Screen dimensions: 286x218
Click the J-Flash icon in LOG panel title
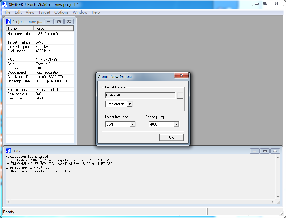[9, 151]
